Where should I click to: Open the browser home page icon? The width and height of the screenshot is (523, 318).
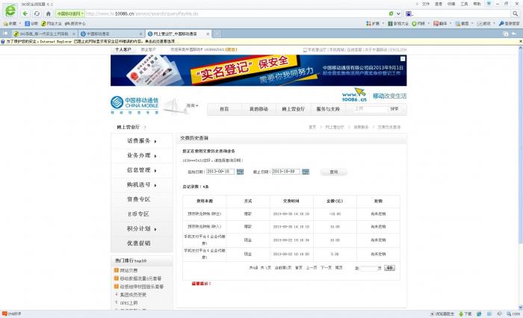click(x=49, y=13)
